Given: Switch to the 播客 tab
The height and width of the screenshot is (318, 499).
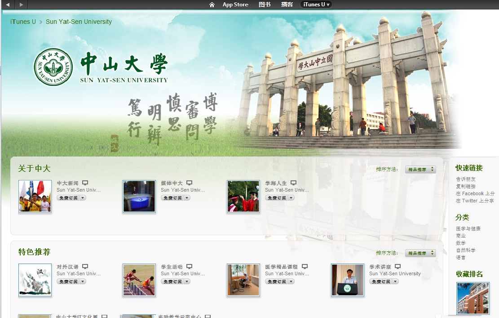Looking at the screenshot, I should click(287, 4).
